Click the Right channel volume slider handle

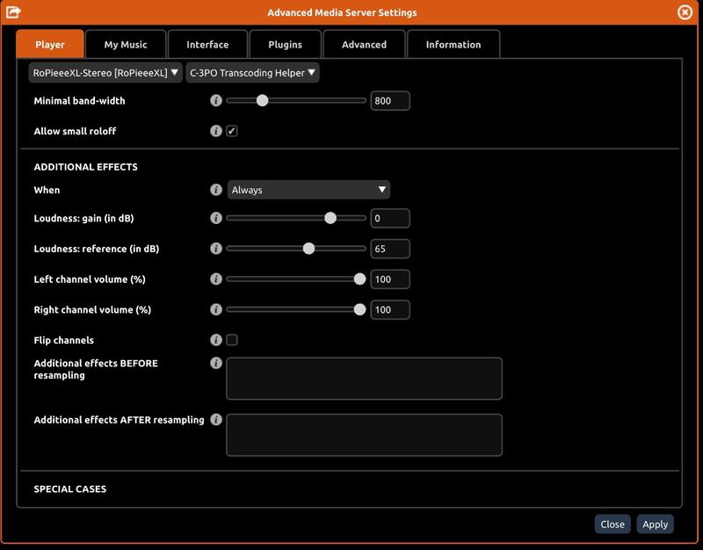[x=359, y=309]
